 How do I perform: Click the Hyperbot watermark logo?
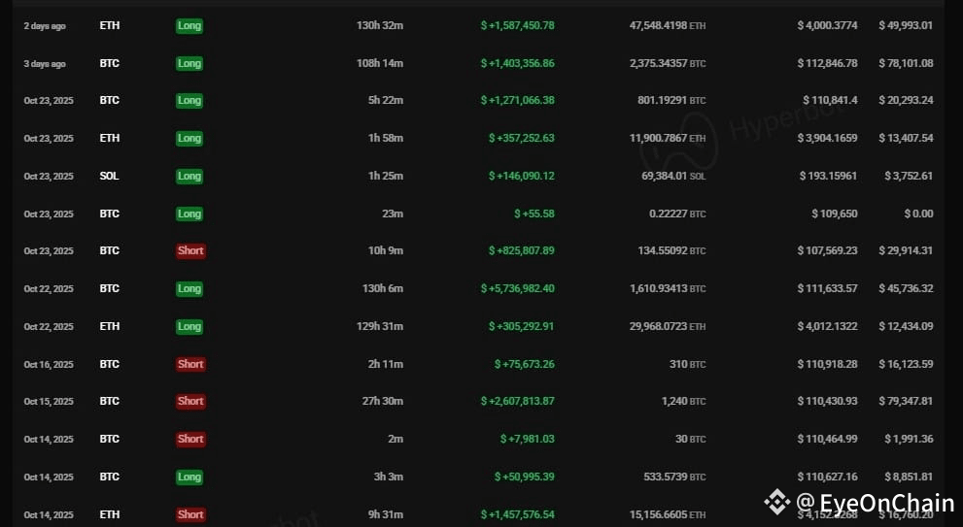click(x=678, y=143)
